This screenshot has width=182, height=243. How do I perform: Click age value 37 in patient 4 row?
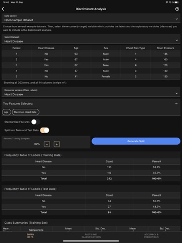[x=76, y=71]
